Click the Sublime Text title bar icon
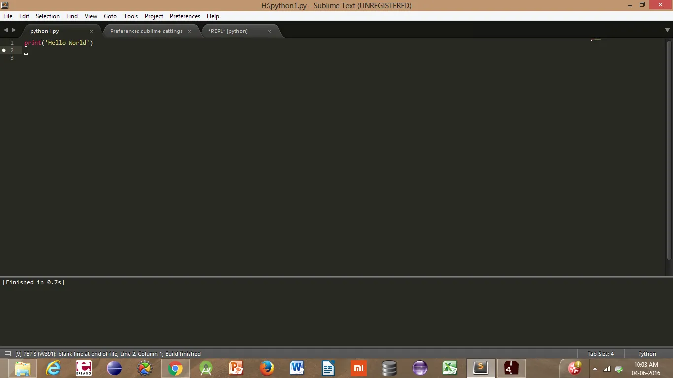 pyautogui.click(x=5, y=5)
